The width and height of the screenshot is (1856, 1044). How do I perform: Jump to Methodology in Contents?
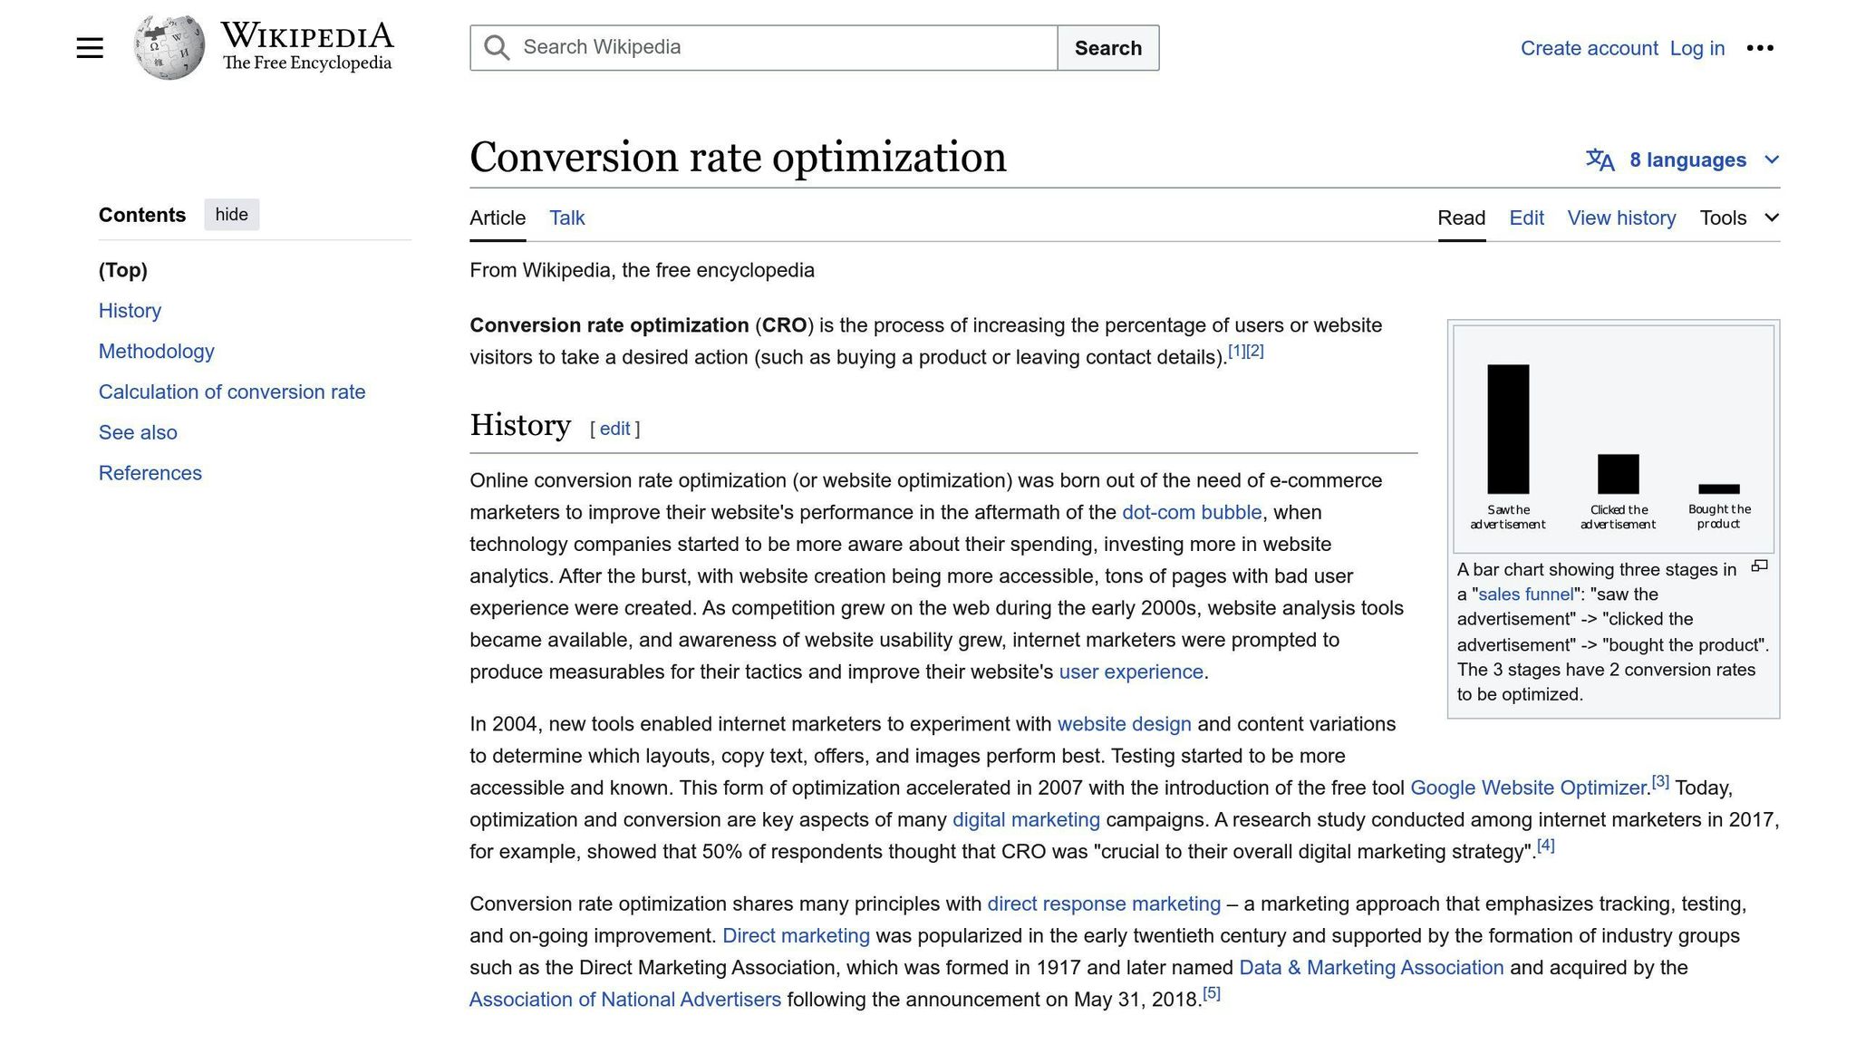(156, 352)
